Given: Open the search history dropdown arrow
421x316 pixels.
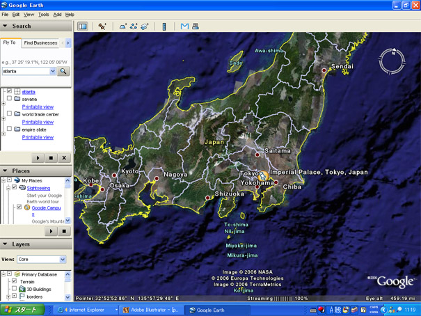Looking at the screenshot, I should point(53,71).
